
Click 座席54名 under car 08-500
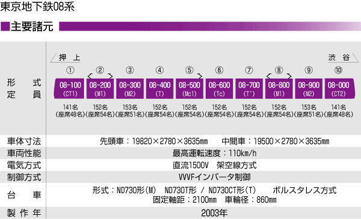(x=190, y=115)
